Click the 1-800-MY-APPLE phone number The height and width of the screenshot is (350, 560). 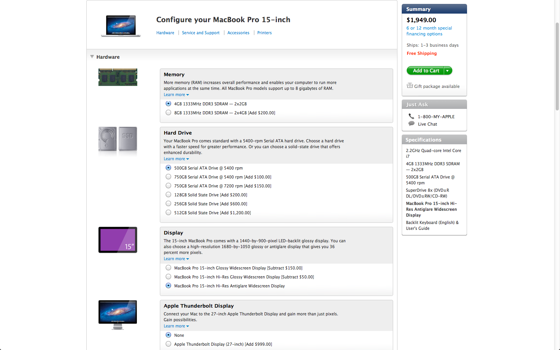(x=436, y=117)
